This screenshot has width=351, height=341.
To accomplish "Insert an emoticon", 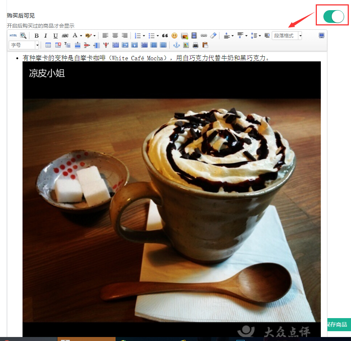I will [174, 36].
